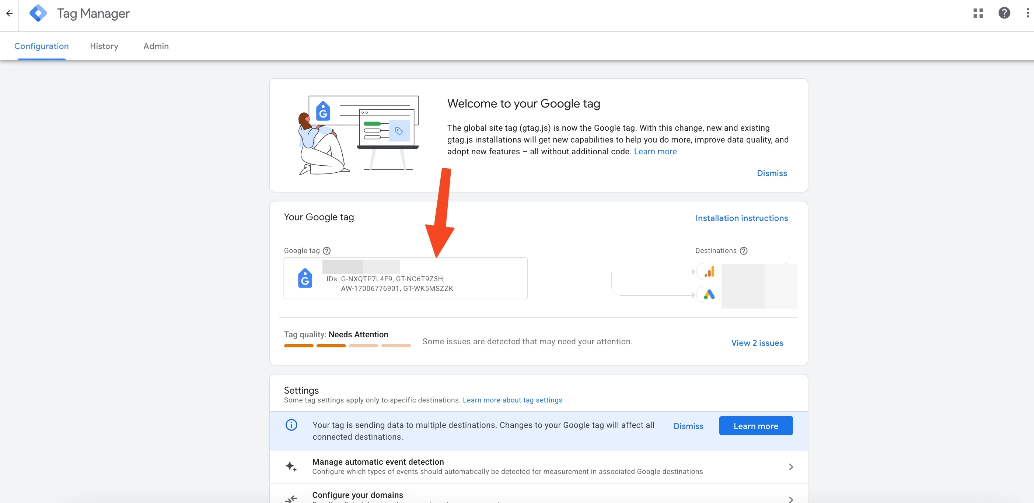Switch to the Admin tab

click(x=156, y=46)
